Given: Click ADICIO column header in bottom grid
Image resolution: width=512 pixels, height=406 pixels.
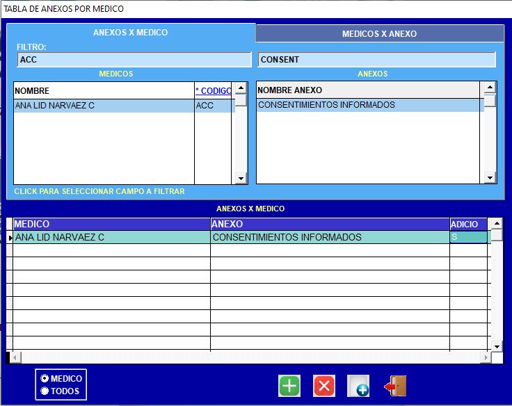Looking at the screenshot, I should (x=469, y=225).
